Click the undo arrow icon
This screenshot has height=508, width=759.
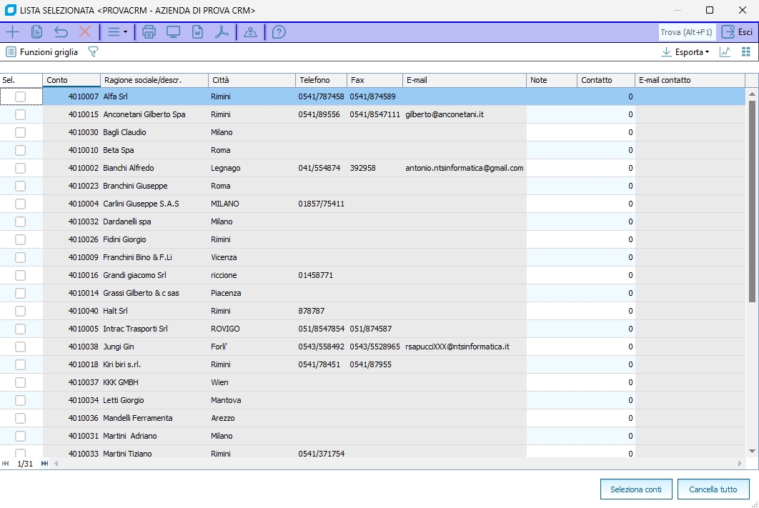[61, 32]
